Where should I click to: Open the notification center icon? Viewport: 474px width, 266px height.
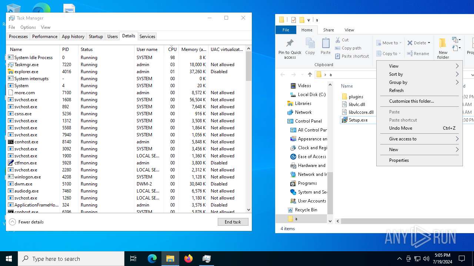coord(462,259)
